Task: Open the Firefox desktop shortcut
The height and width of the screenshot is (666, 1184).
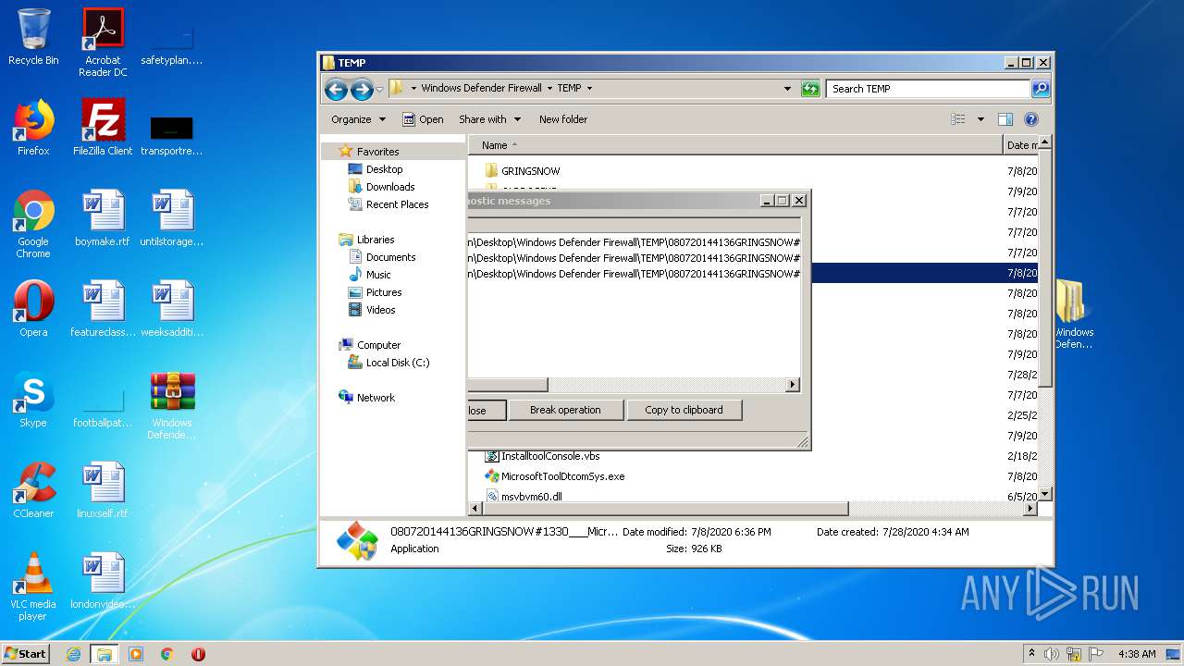Action: coord(33,128)
